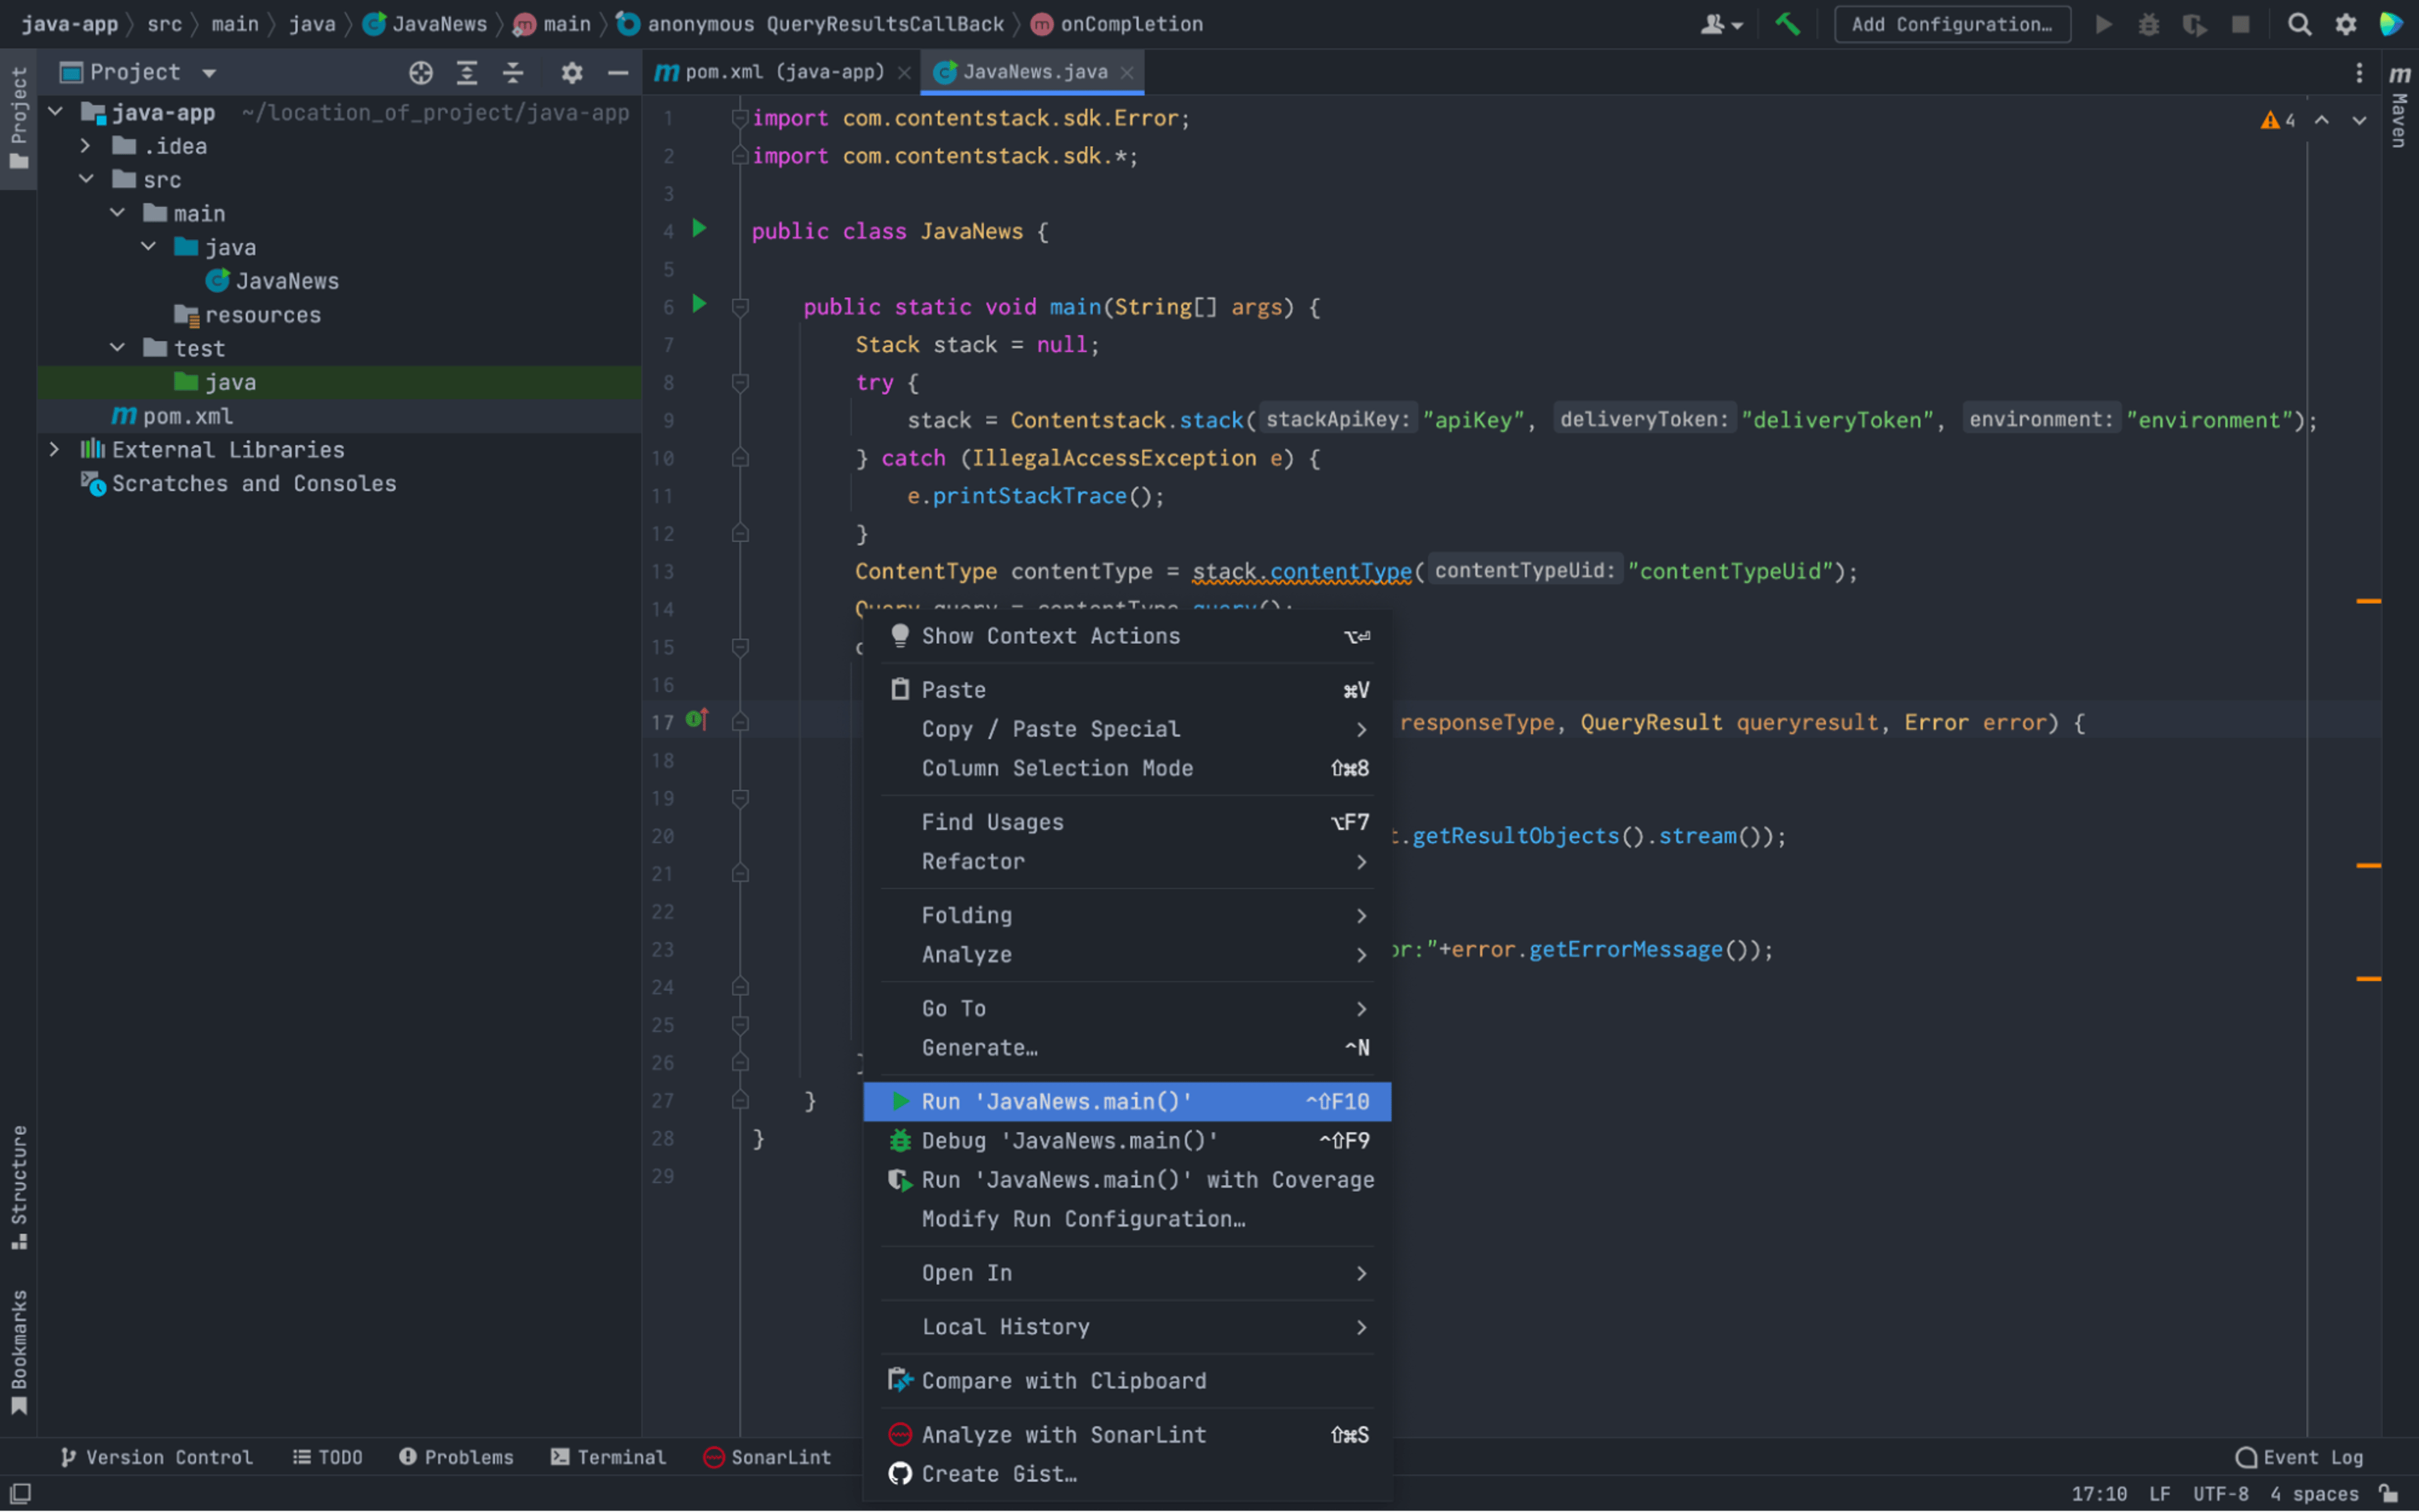Select Run 'JavaNews.main()' in context menu
The image size is (2419, 1512).
1126,1101
